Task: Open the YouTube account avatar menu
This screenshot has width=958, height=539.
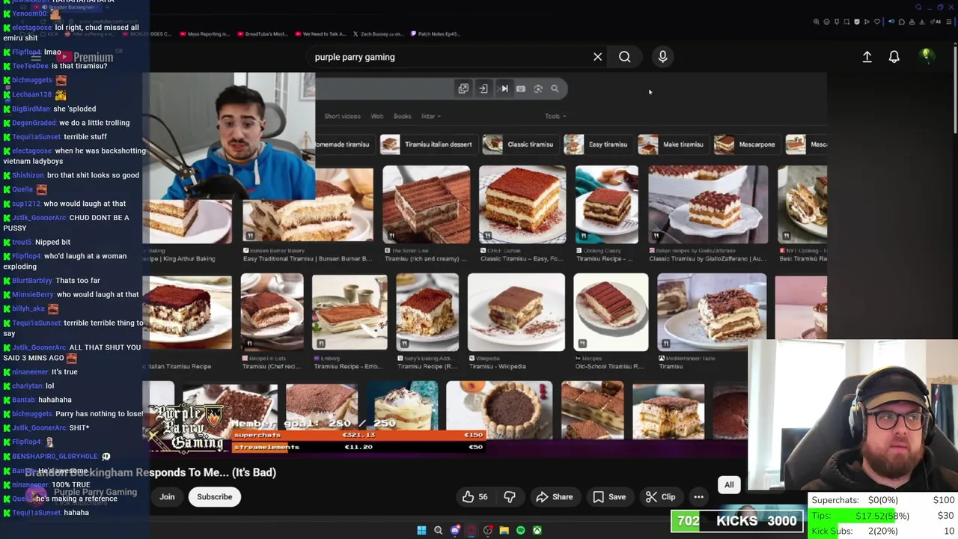Action: 926,56
